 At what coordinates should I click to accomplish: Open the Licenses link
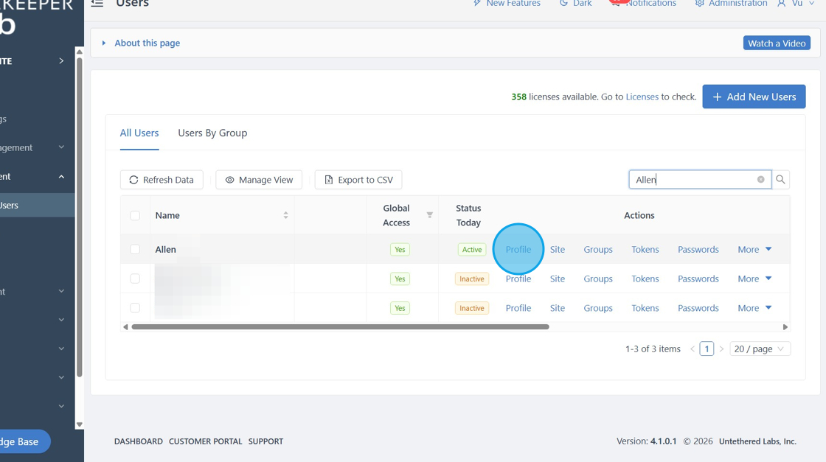[642, 97]
